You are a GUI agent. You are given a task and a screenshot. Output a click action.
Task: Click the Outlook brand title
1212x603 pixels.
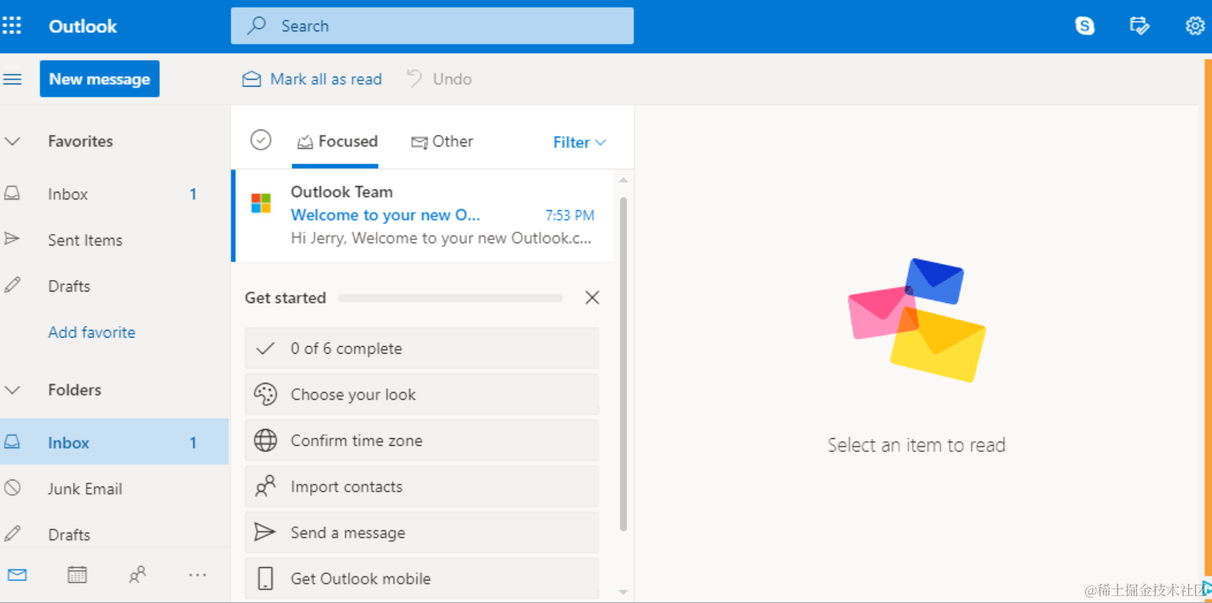(x=83, y=26)
